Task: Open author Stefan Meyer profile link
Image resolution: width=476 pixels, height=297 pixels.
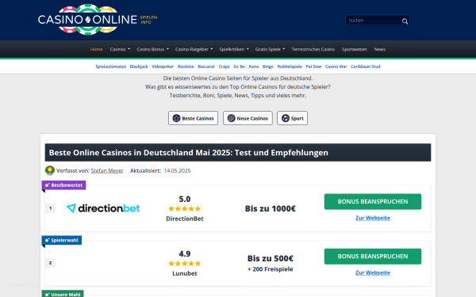Action: coord(107,170)
